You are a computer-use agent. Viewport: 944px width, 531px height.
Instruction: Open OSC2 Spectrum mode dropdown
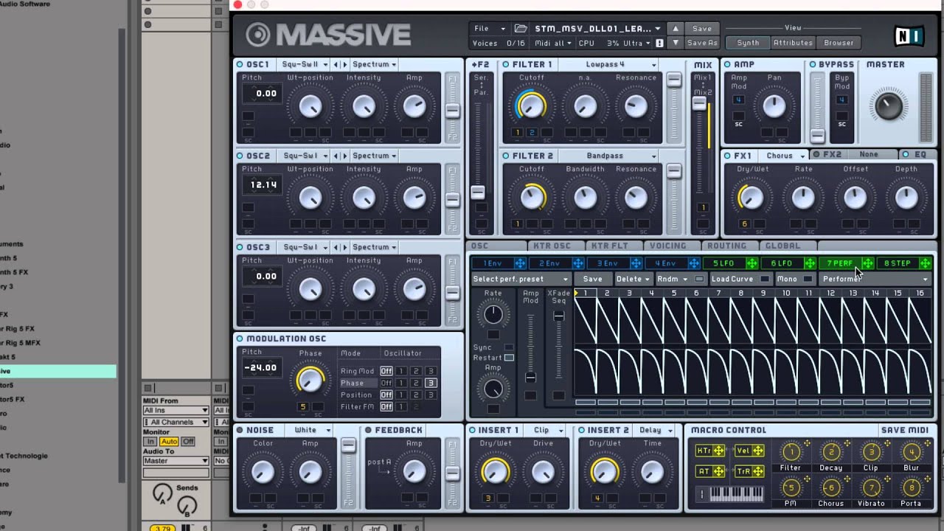375,156
